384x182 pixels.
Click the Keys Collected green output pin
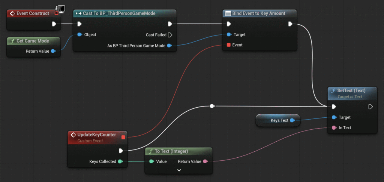tap(120, 161)
